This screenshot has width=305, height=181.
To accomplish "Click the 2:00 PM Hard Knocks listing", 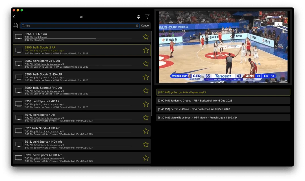I will (x=36, y=37).
